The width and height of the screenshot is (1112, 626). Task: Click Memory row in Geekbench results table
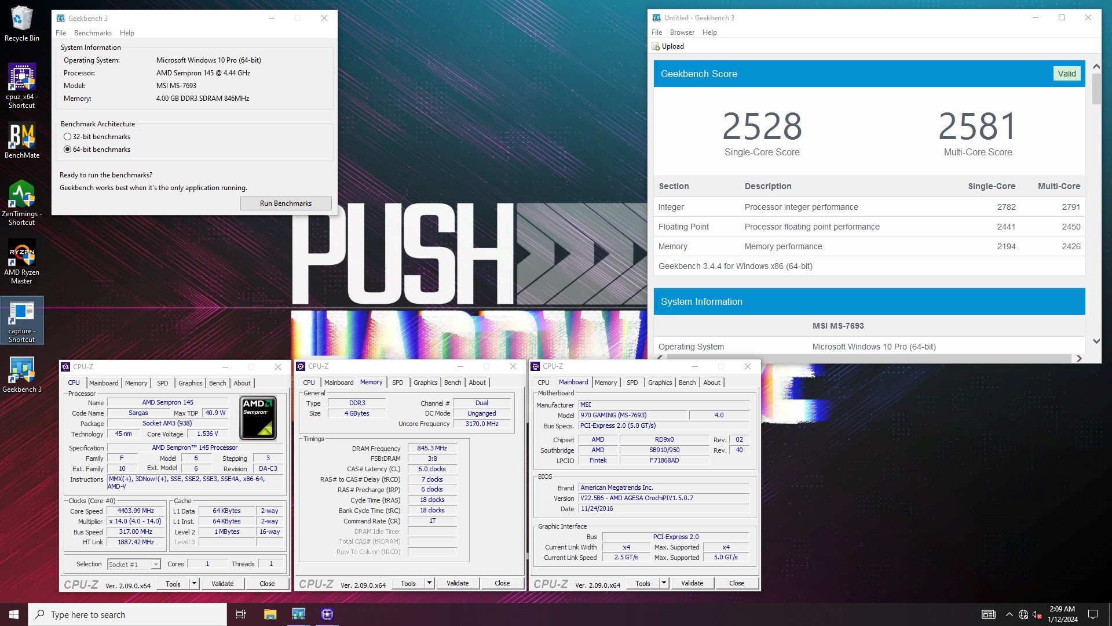[869, 246]
